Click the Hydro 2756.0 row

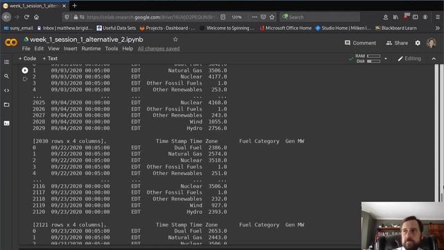[x=130, y=128]
